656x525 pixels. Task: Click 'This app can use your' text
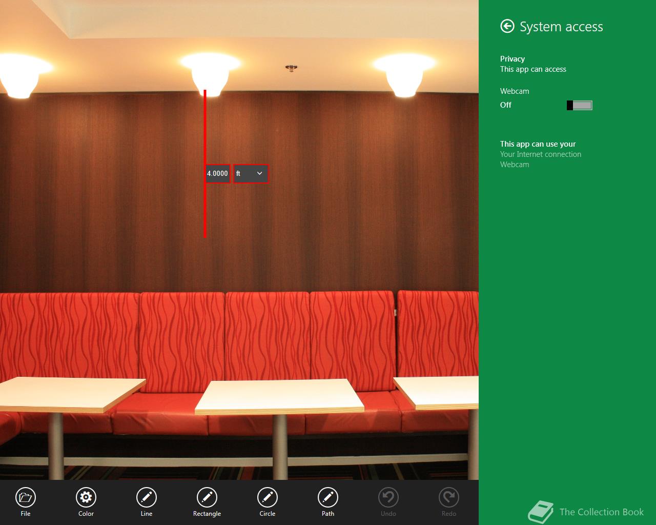[x=538, y=144]
